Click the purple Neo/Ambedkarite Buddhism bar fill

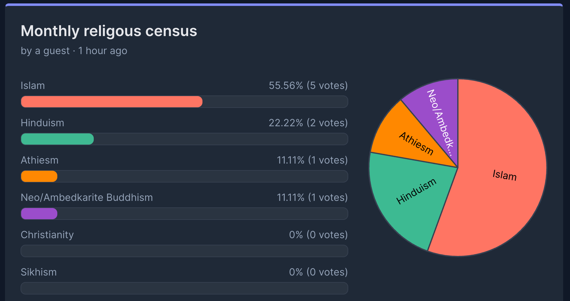click(x=39, y=214)
